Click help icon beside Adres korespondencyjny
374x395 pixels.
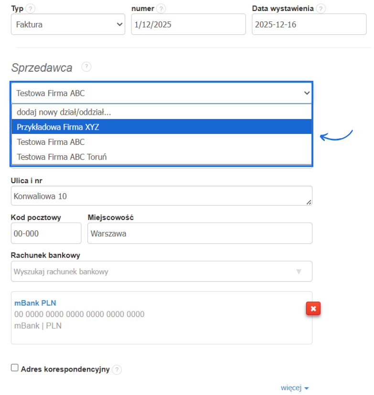[x=117, y=370]
